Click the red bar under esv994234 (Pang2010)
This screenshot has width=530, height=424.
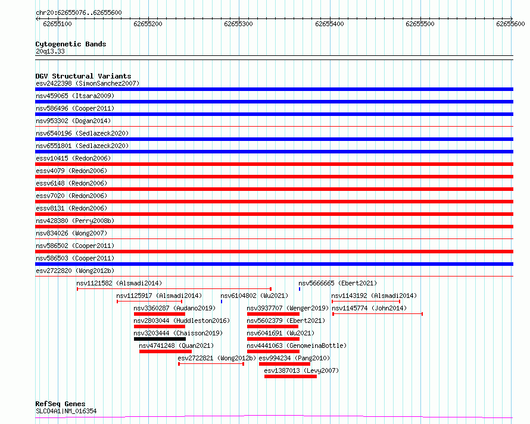[x=285, y=364]
